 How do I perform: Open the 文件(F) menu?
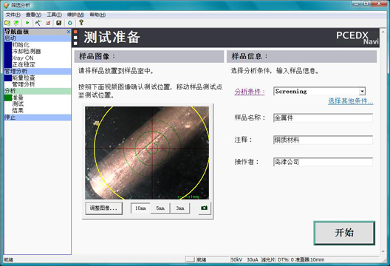13,15
